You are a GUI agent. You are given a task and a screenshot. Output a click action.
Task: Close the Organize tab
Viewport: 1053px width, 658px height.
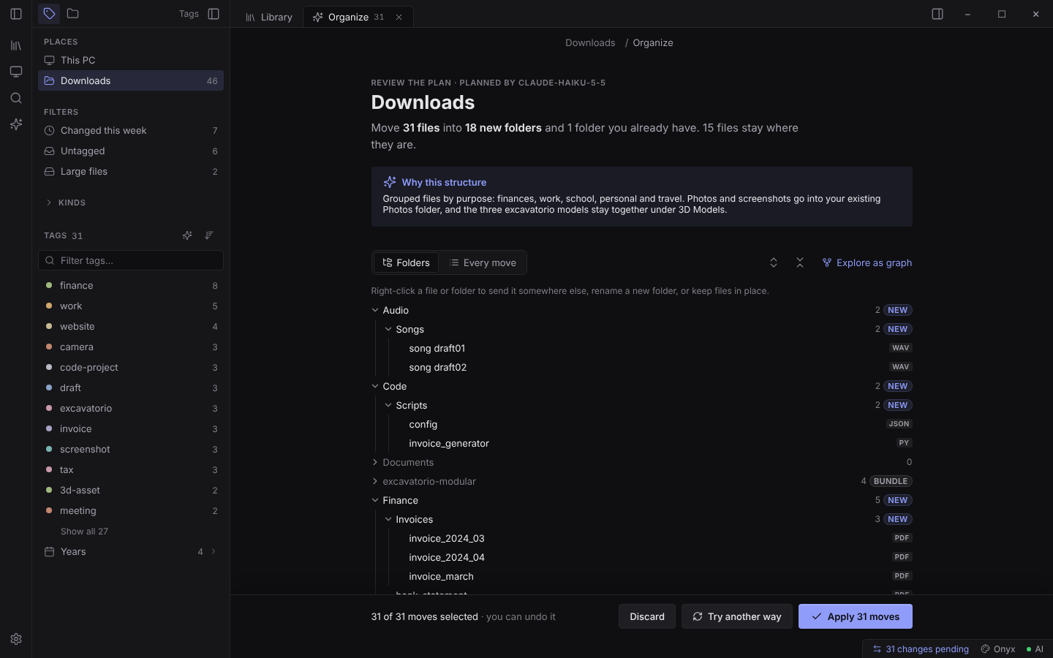coord(399,17)
